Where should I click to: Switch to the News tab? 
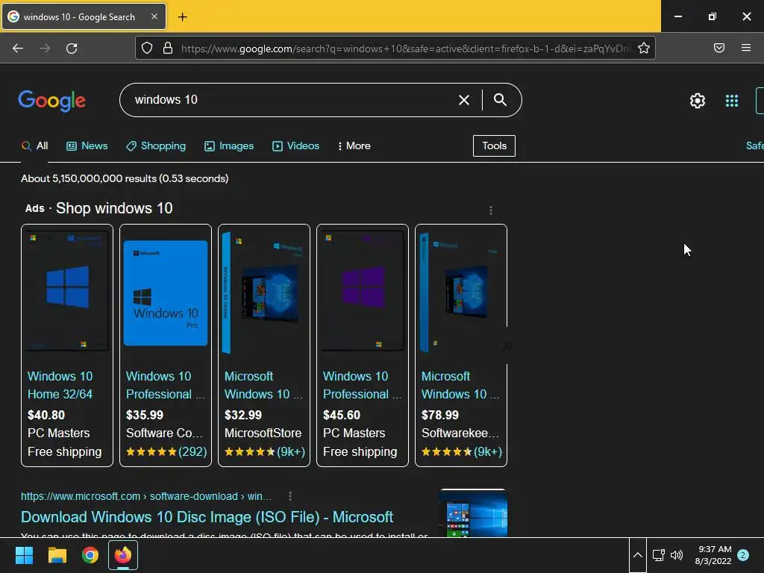(87, 145)
